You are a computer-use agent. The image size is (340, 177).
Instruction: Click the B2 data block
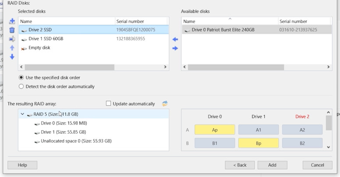click(x=302, y=143)
